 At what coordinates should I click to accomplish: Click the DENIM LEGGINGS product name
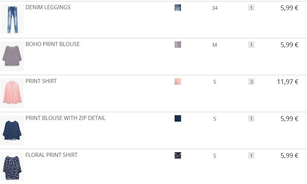tap(48, 7)
